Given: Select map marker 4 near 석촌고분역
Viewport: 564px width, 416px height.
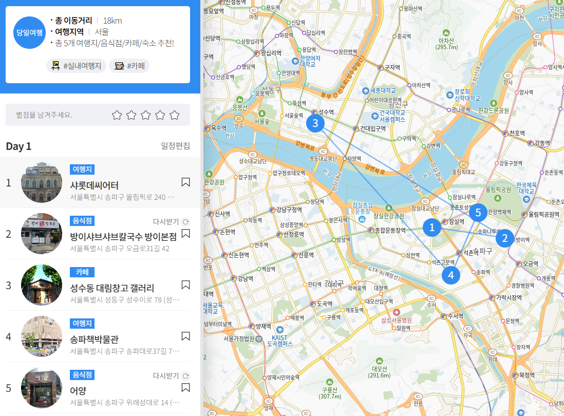Looking at the screenshot, I should 450,275.
